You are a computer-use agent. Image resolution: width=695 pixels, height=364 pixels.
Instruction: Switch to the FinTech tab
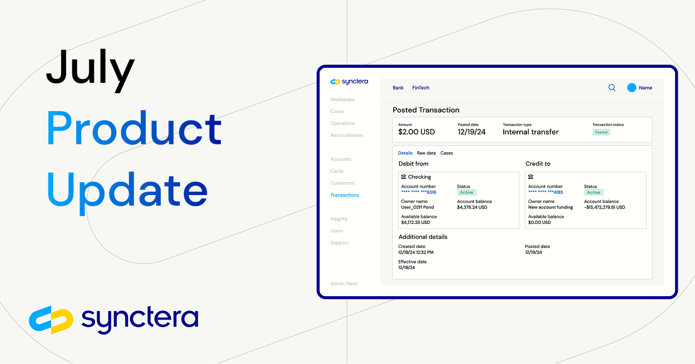point(421,88)
